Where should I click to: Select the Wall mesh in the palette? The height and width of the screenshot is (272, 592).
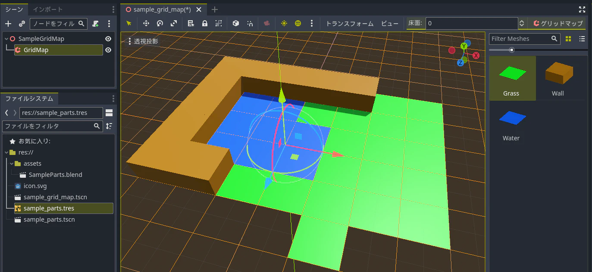[x=558, y=78]
